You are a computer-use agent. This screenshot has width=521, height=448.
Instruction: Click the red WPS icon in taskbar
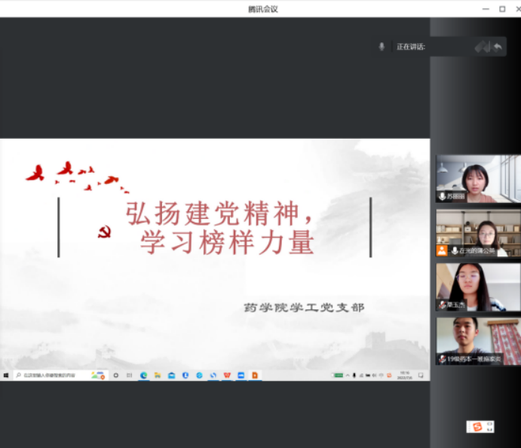(x=227, y=375)
